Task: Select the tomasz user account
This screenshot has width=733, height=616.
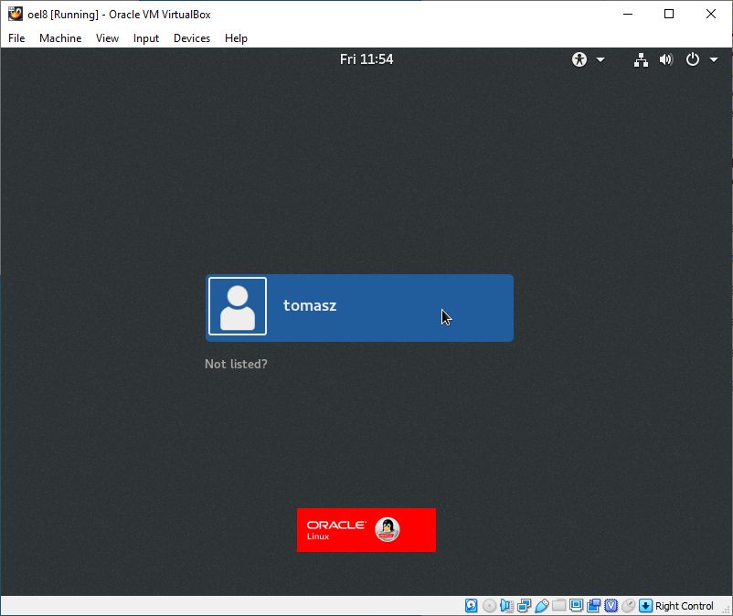Action: 359,307
